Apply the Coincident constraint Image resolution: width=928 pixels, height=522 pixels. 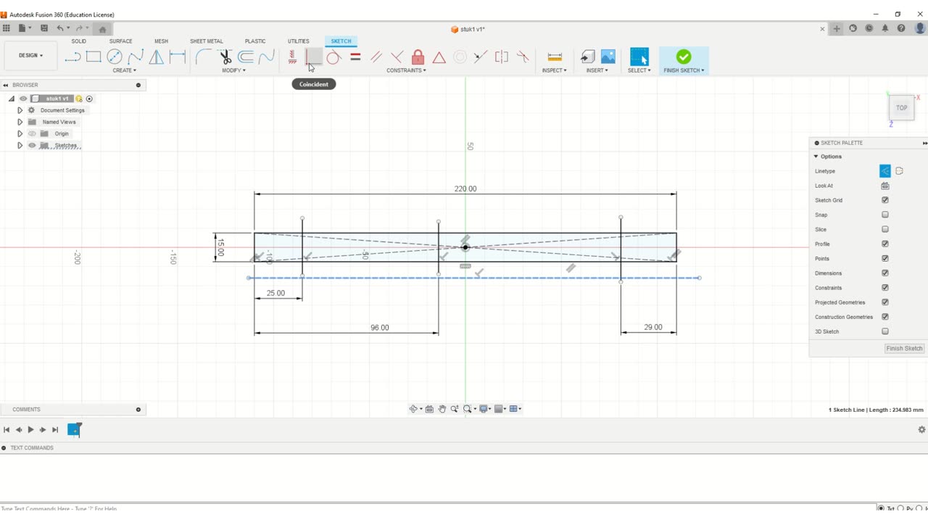point(313,57)
